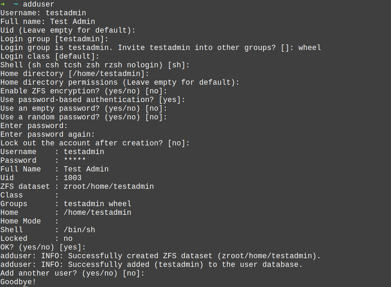Image resolution: width=391 pixels, height=287 pixels.
Task: Click the 'Add another user?' prompt line
Action: pyautogui.click(x=72, y=273)
